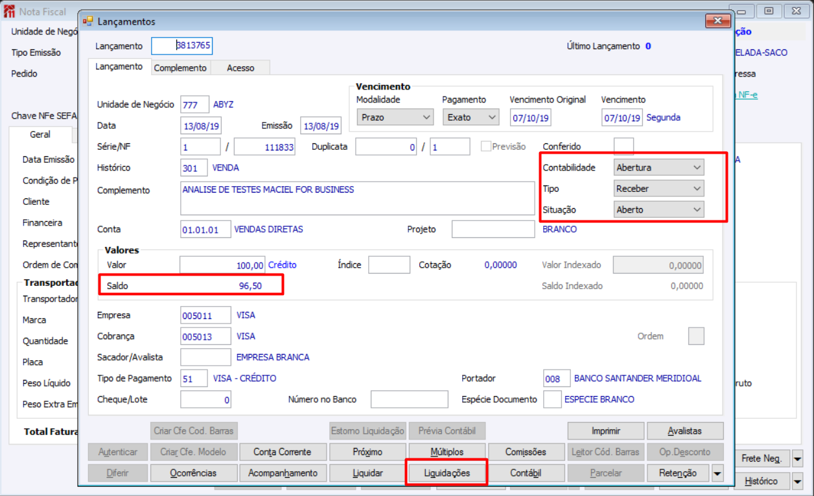Click the Sacador/Avalista input field
814x496 pixels.
click(x=205, y=357)
